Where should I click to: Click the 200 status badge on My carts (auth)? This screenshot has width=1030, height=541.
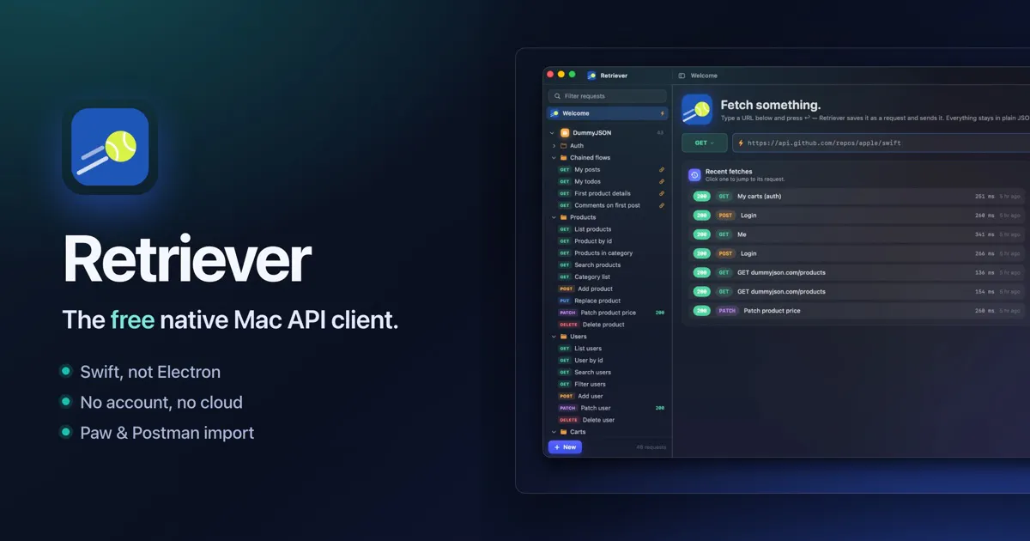702,197
